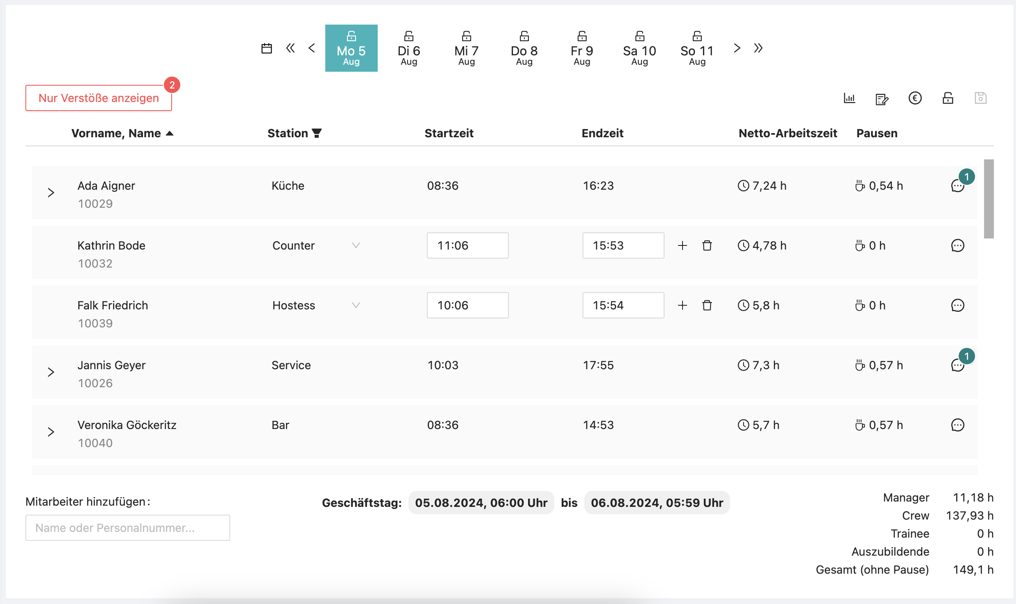The width and height of the screenshot is (1016, 604).
Task: Click Nur Verstöße anzeigen button
Action: point(99,98)
